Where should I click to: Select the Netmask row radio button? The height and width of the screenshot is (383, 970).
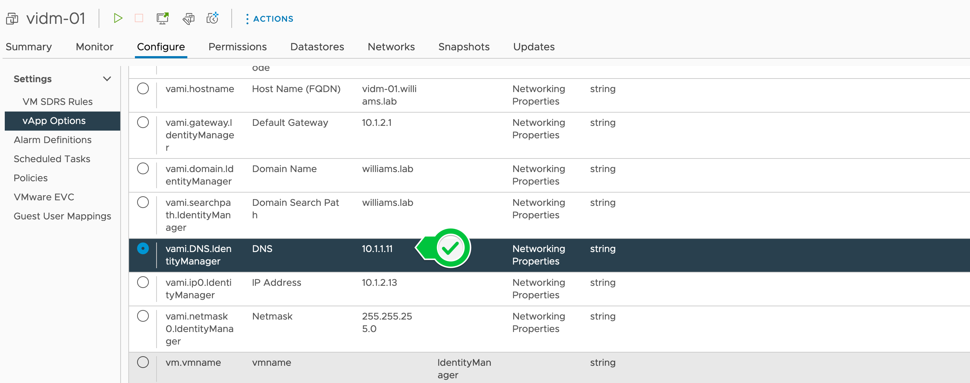pos(143,316)
